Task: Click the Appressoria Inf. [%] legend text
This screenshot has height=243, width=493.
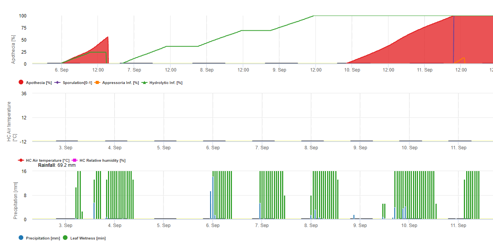Action: click(x=120, y=83)
